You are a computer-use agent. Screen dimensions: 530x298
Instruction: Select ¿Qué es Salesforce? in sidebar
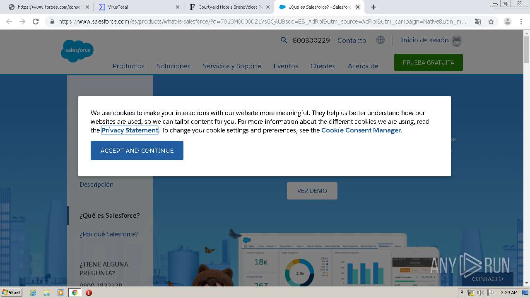click(110, 216)
